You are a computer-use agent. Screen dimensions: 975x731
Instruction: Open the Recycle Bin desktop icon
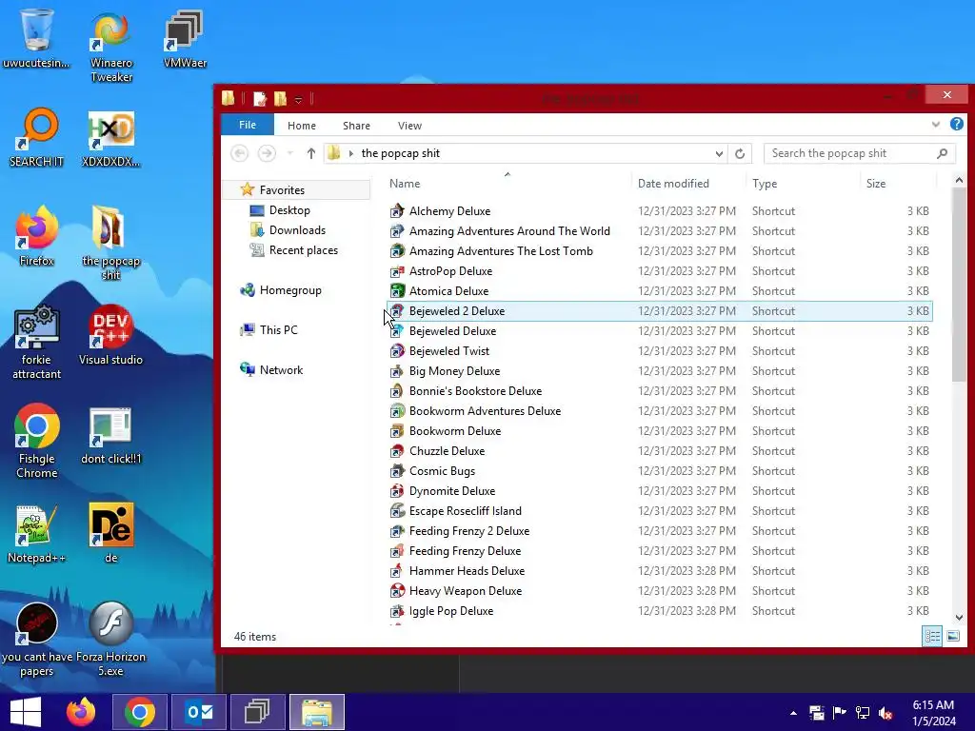click(36, 37)
